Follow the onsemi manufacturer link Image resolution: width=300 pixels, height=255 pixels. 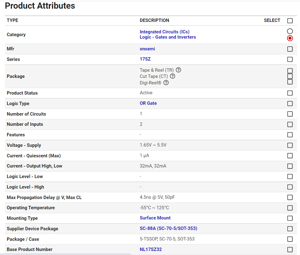[x=147, y=49]
